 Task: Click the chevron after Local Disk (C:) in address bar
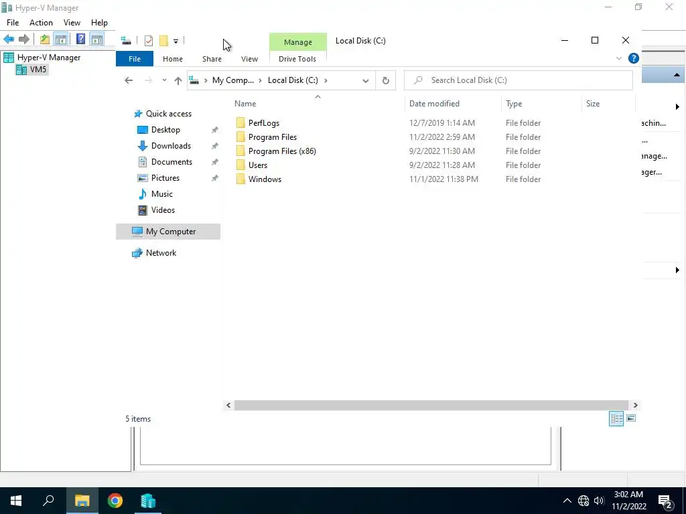326,80
